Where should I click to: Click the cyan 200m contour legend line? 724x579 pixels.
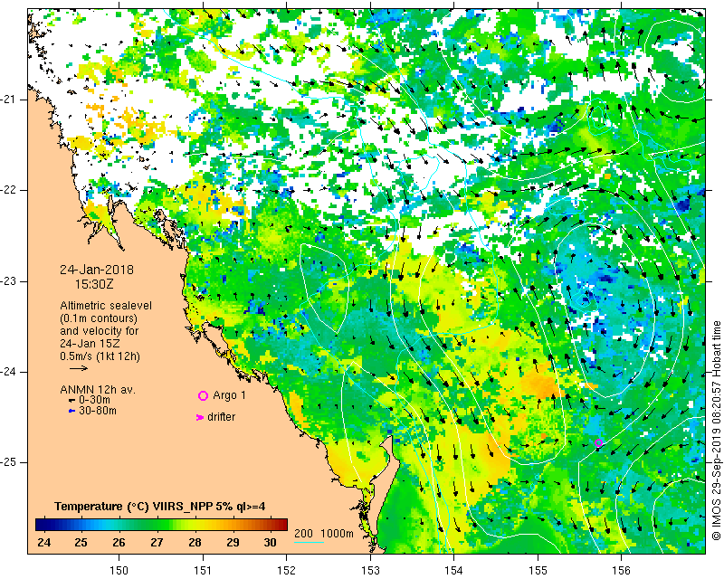click(x=309, y=542)
